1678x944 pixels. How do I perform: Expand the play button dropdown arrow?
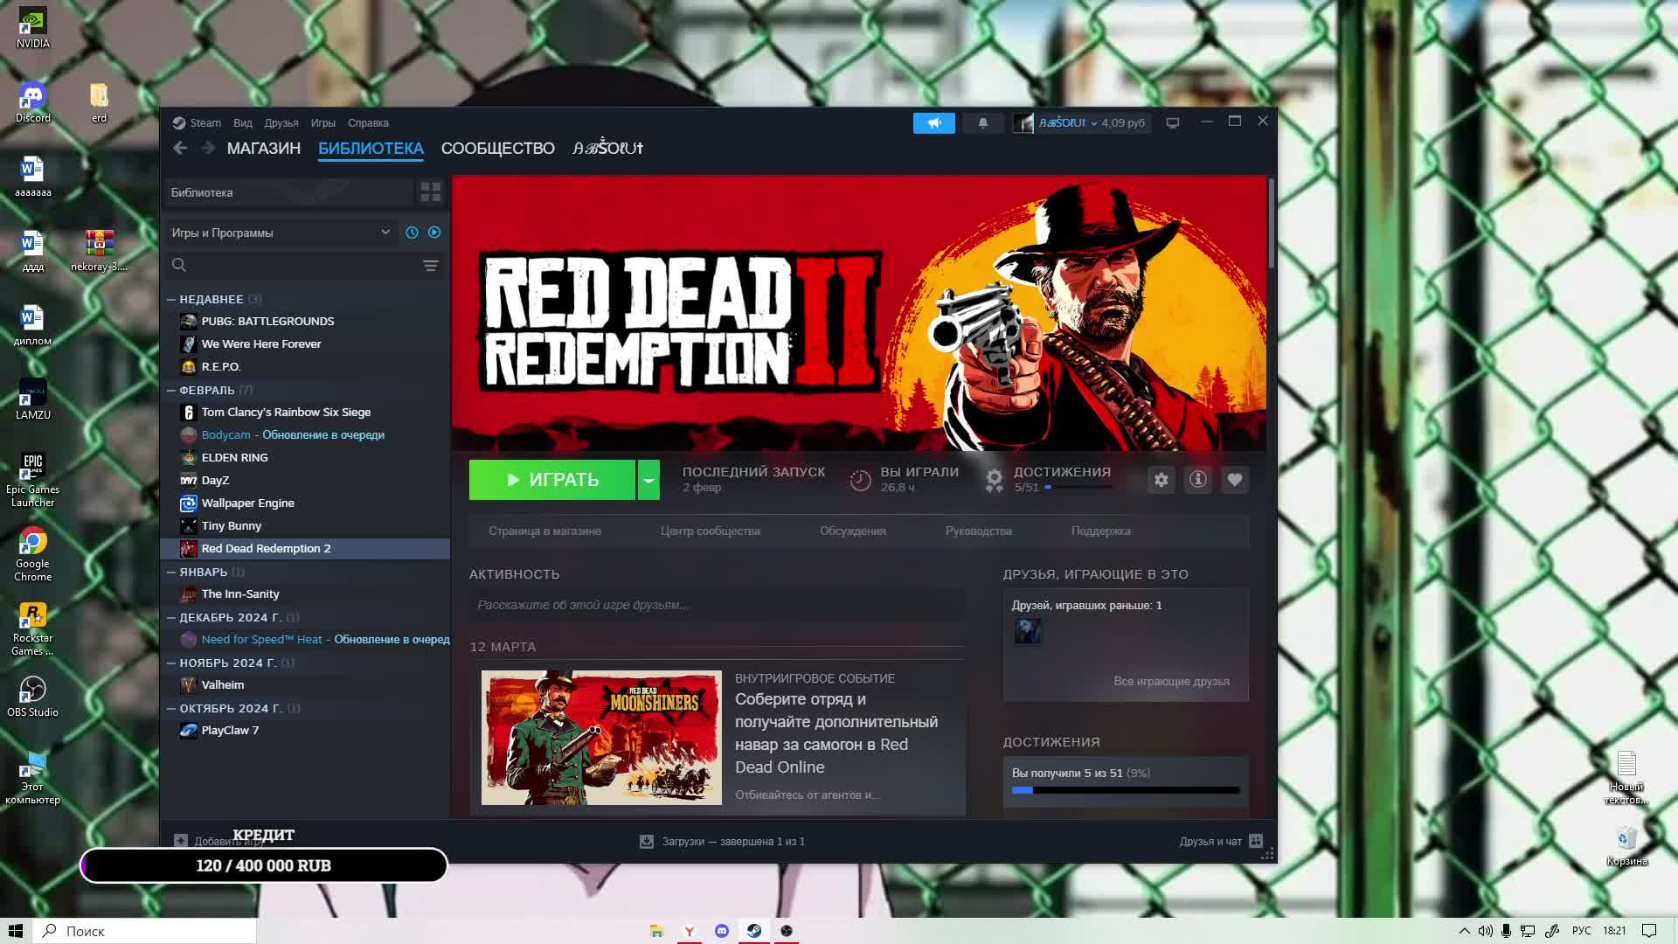tap(648, 480)
